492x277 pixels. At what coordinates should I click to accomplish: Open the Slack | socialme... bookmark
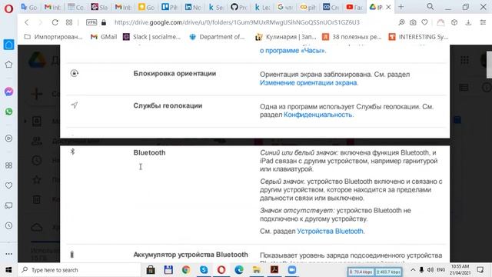(152, 37)
